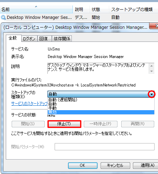Viewport: 158px width, 174px height.
Task: Click display name Desktop Window Manager Session Manager
Action: (86, 57)
